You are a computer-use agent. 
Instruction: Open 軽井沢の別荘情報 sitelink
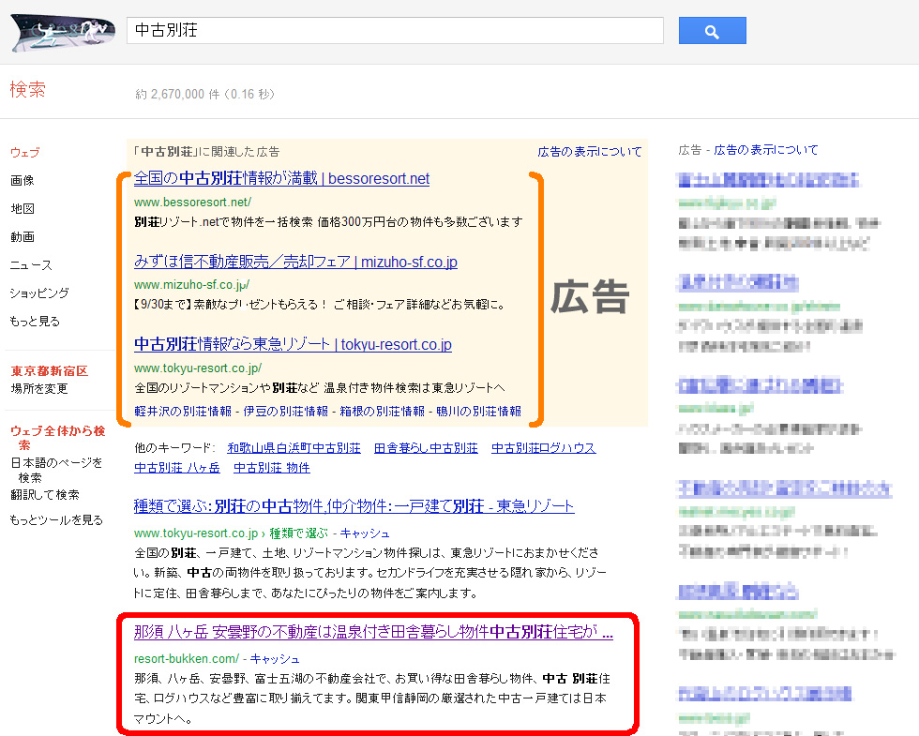(x=183, y=412)
